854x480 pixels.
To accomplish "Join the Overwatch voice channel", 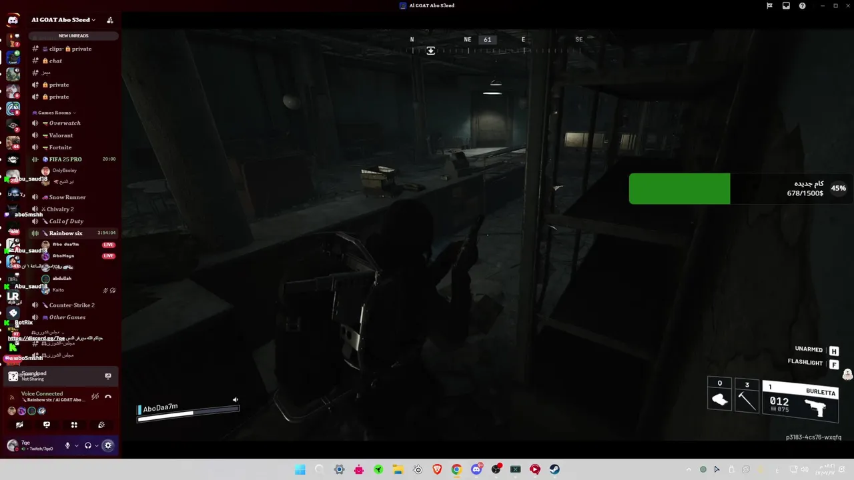I will 73,123.
